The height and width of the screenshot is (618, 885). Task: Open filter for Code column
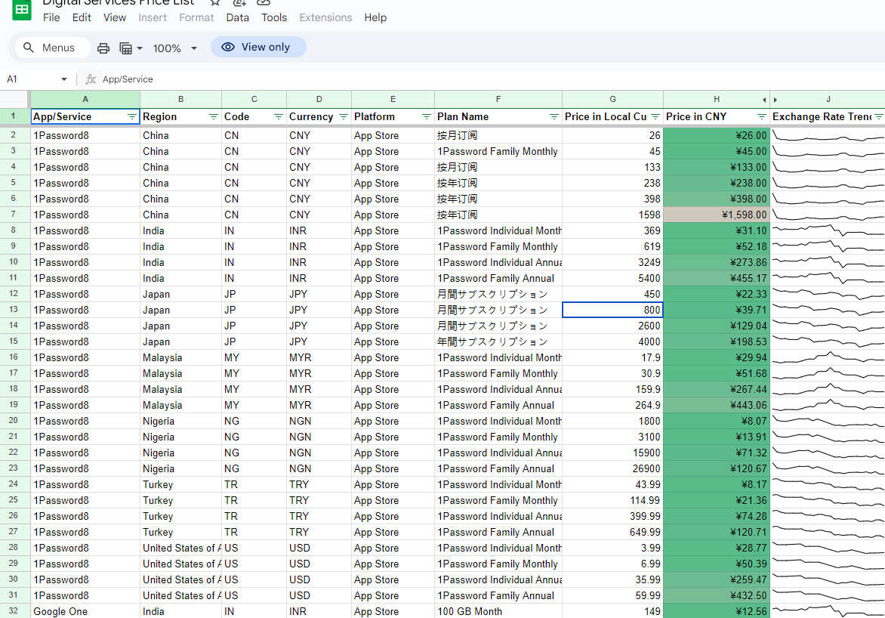point(278,116)
